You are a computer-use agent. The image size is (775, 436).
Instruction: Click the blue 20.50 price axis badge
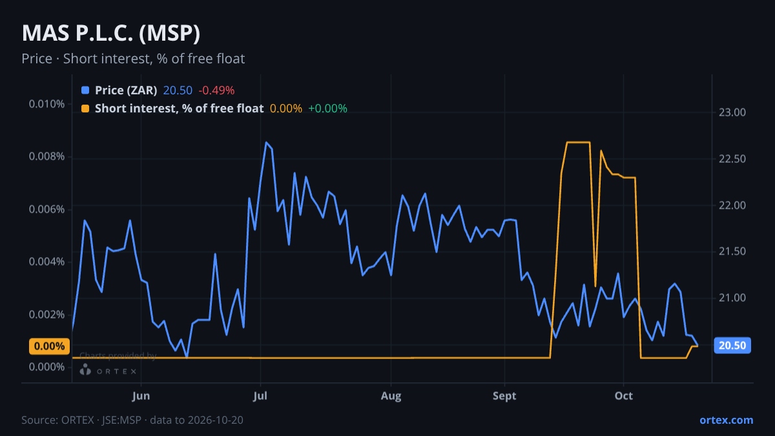[732, 346]
